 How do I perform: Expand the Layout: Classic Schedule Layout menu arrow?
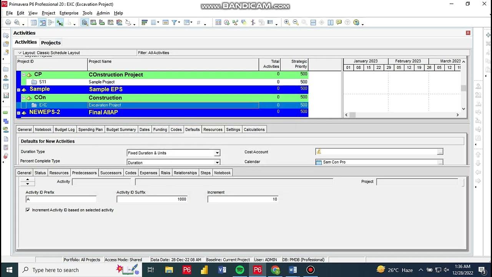[20, 53]
